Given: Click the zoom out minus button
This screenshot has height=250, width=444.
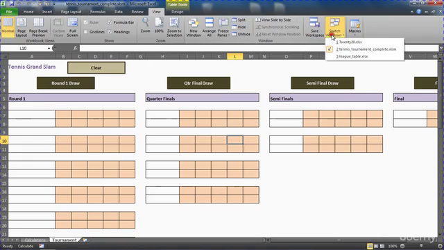Looking at the screenshot, I should [x=402, y=246].
